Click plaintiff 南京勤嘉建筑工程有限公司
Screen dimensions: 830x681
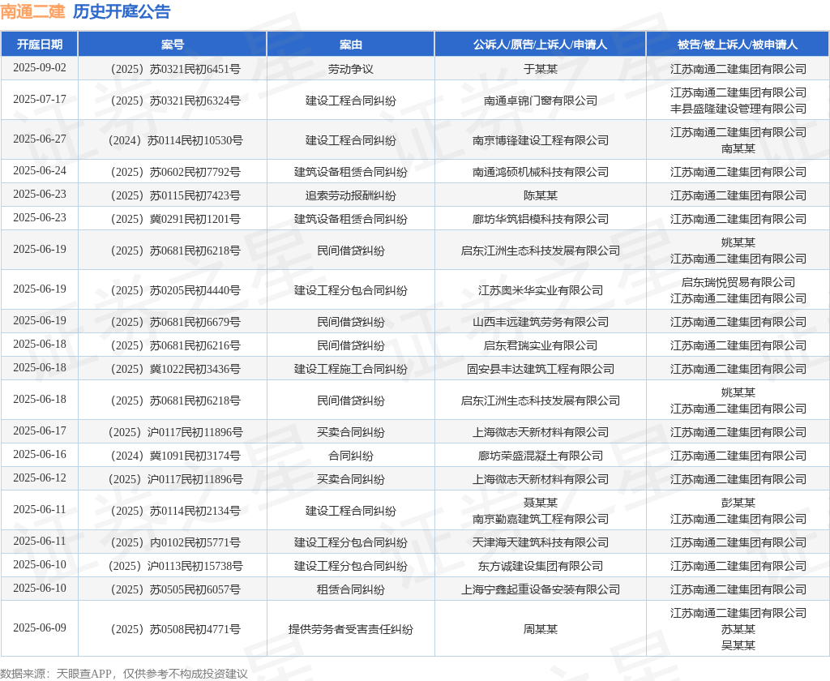click(x=541, y=519)
